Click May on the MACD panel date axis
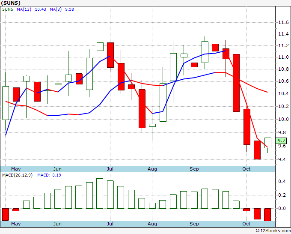 click(x=16, y=224)
